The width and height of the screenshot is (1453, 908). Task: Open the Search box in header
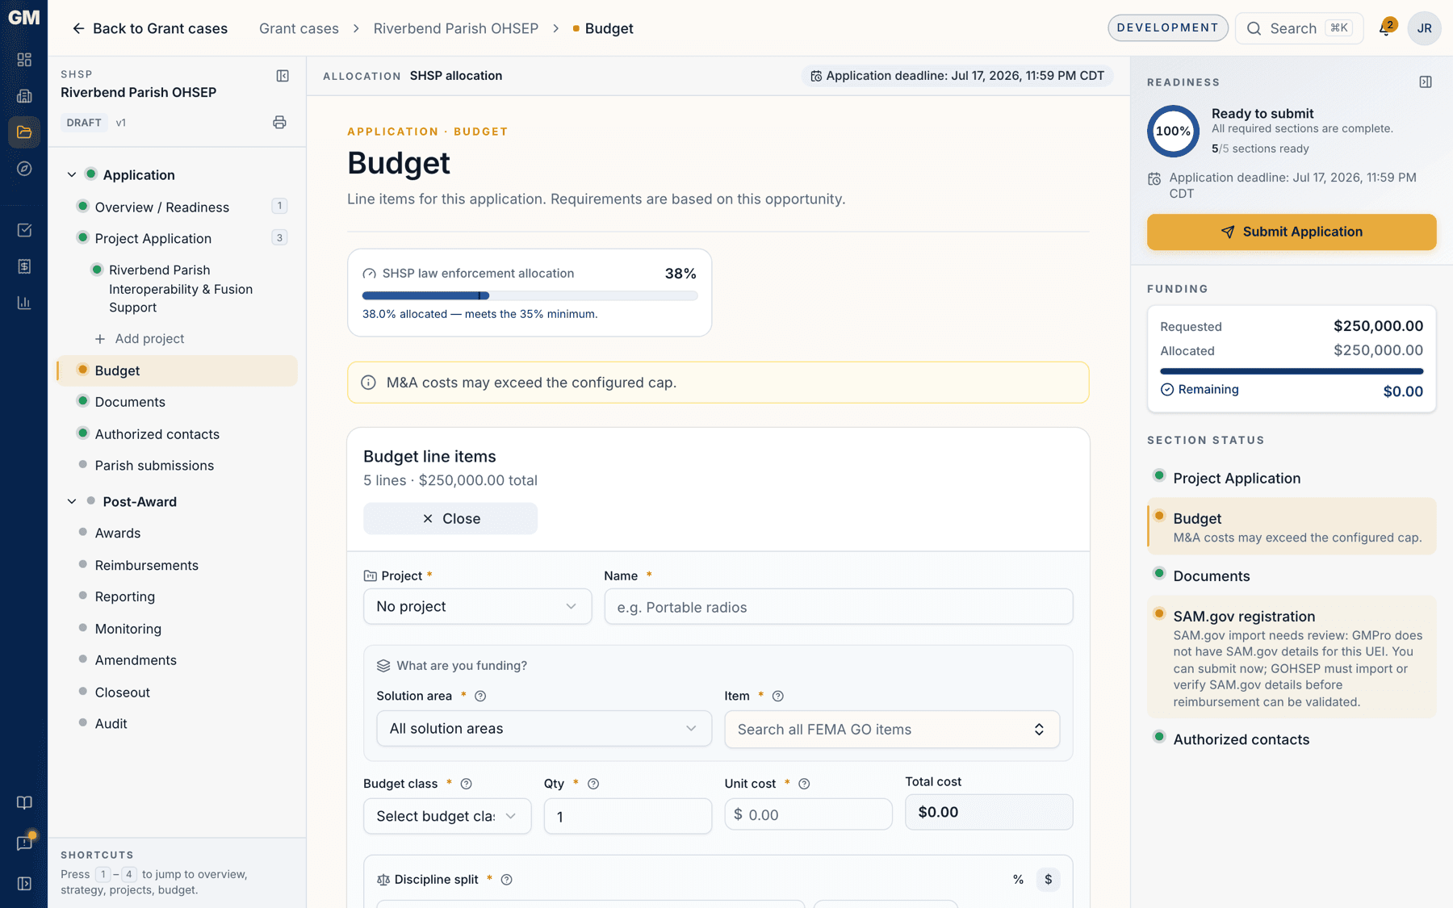pyautogui.click(x=1299, y=28)
